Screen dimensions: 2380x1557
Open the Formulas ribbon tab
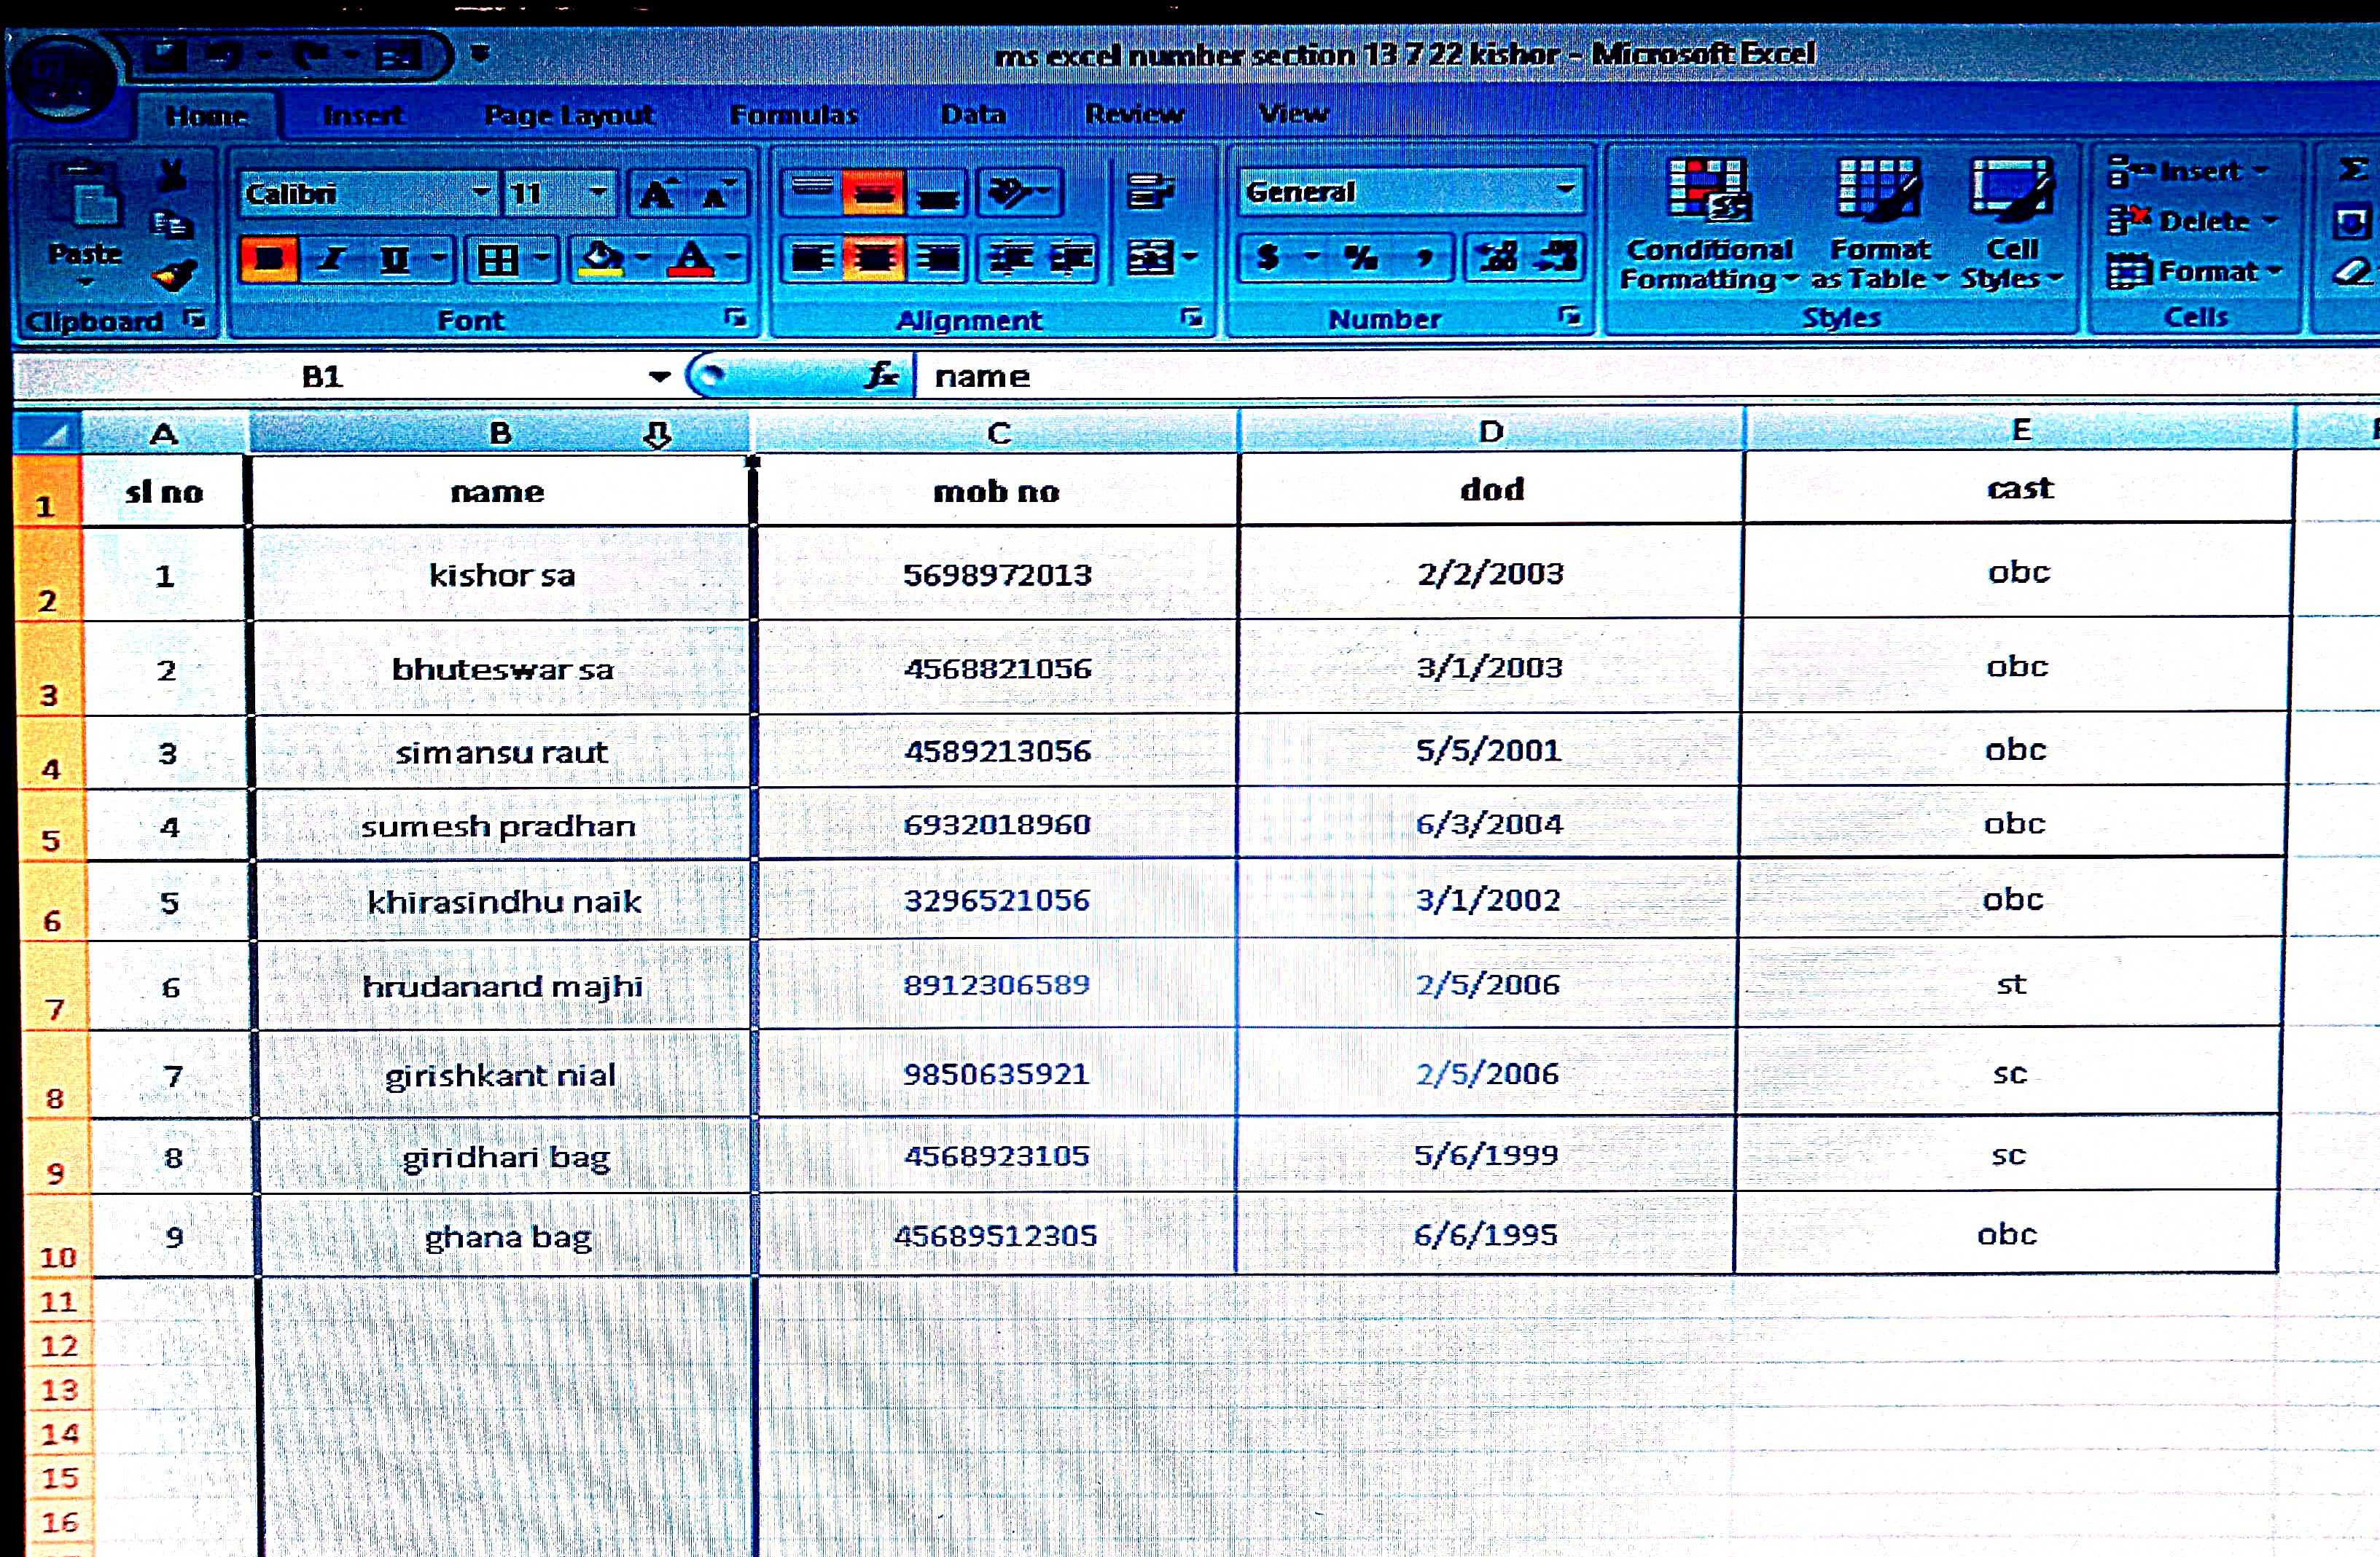click(x=793, y=115)
